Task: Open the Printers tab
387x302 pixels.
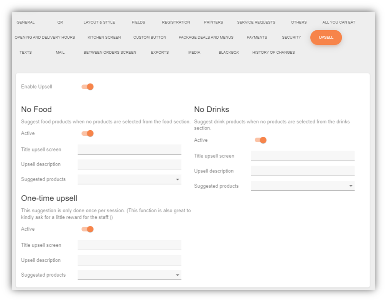Action: 214,22
